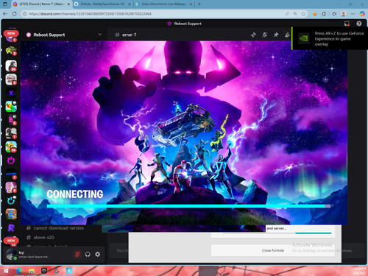Click the Icy user avatar panel

tap(35, 255)
